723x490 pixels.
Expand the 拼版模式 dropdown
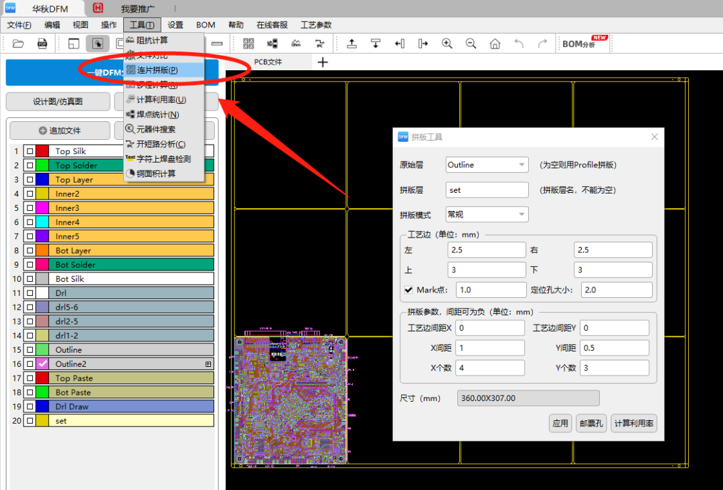coord(487,215)
